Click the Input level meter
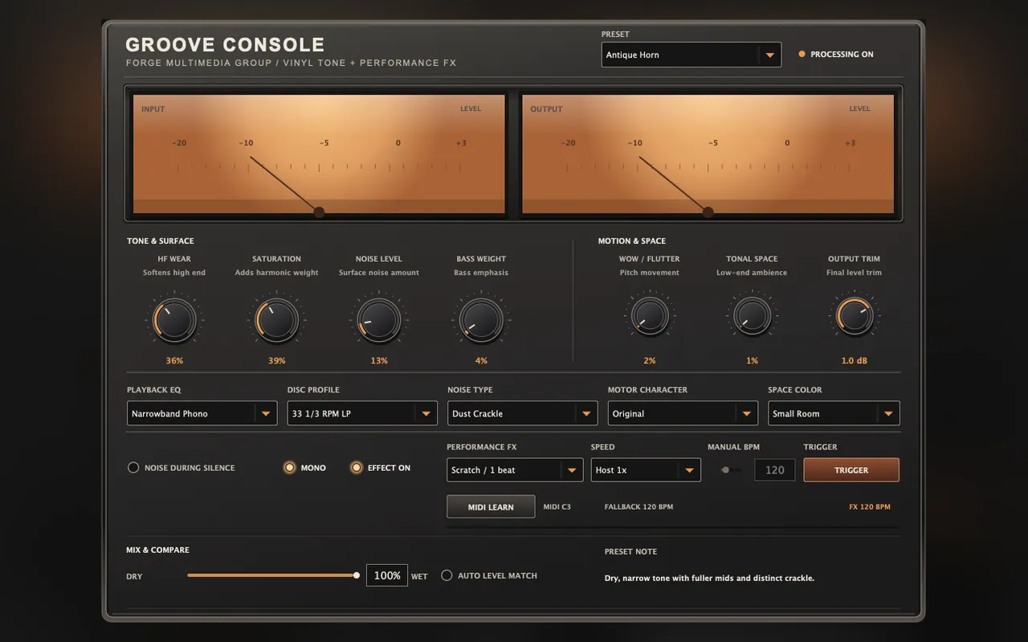 point(319,154)
